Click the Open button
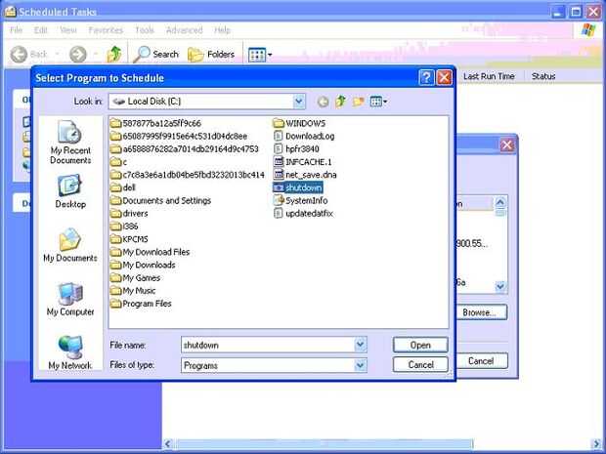Image resolution: width=606 pixels, height=454 pixels. [420, 345]
